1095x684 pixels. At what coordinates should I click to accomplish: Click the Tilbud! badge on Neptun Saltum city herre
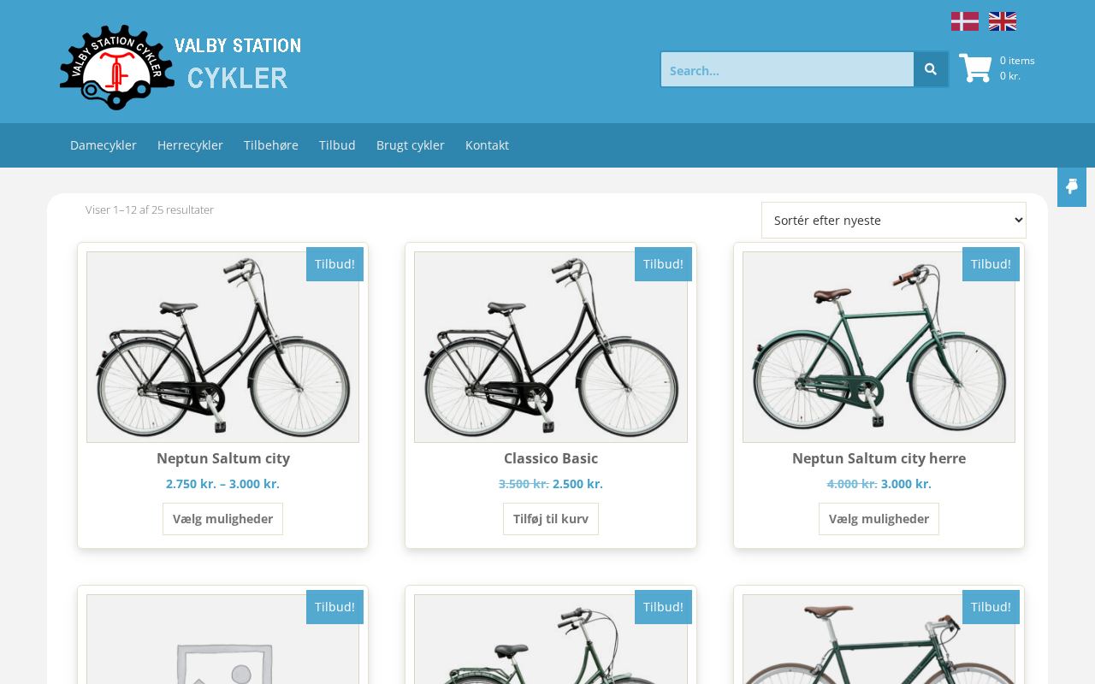click(x=991, y=264)
